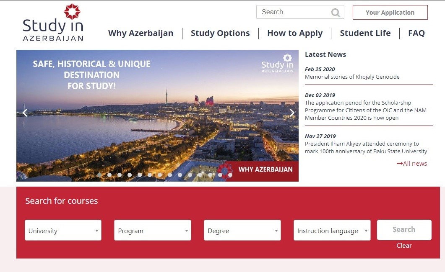Open the Why Azerbaijan menu
This screenshot has height=272, width=445.
click(x=141, y=33)
